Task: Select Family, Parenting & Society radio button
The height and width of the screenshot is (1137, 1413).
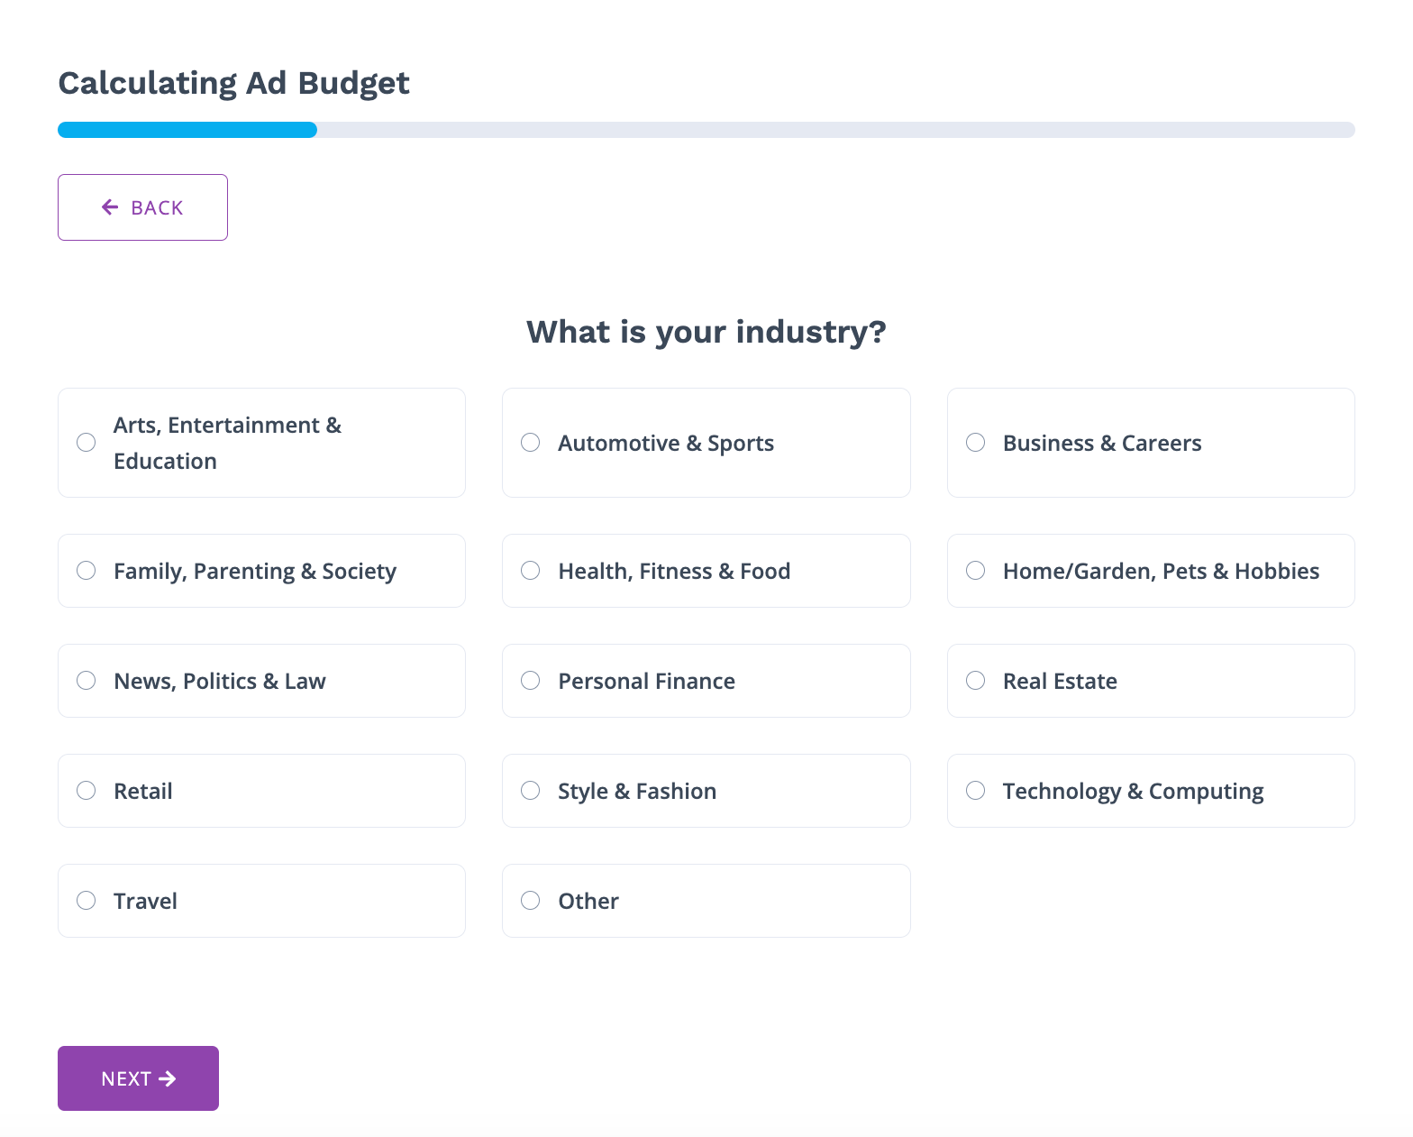Action: (87, 571)
